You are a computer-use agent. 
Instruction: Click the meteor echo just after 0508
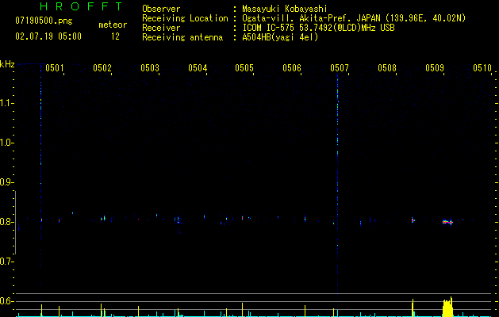pos(413,220)
